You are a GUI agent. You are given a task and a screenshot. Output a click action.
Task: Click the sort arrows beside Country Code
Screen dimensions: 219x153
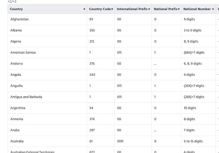pyautogui.click(x=112, y=9)
